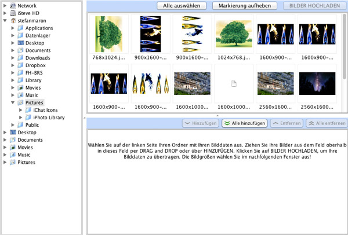Click the Datenlager folder icon
Viewport: 348px width, 235px height.
pos(20,35)
